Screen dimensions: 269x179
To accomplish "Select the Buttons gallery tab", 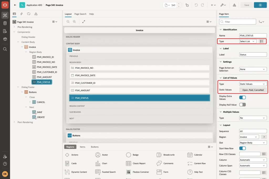I will pyautogui.click(x=95, y=147).
